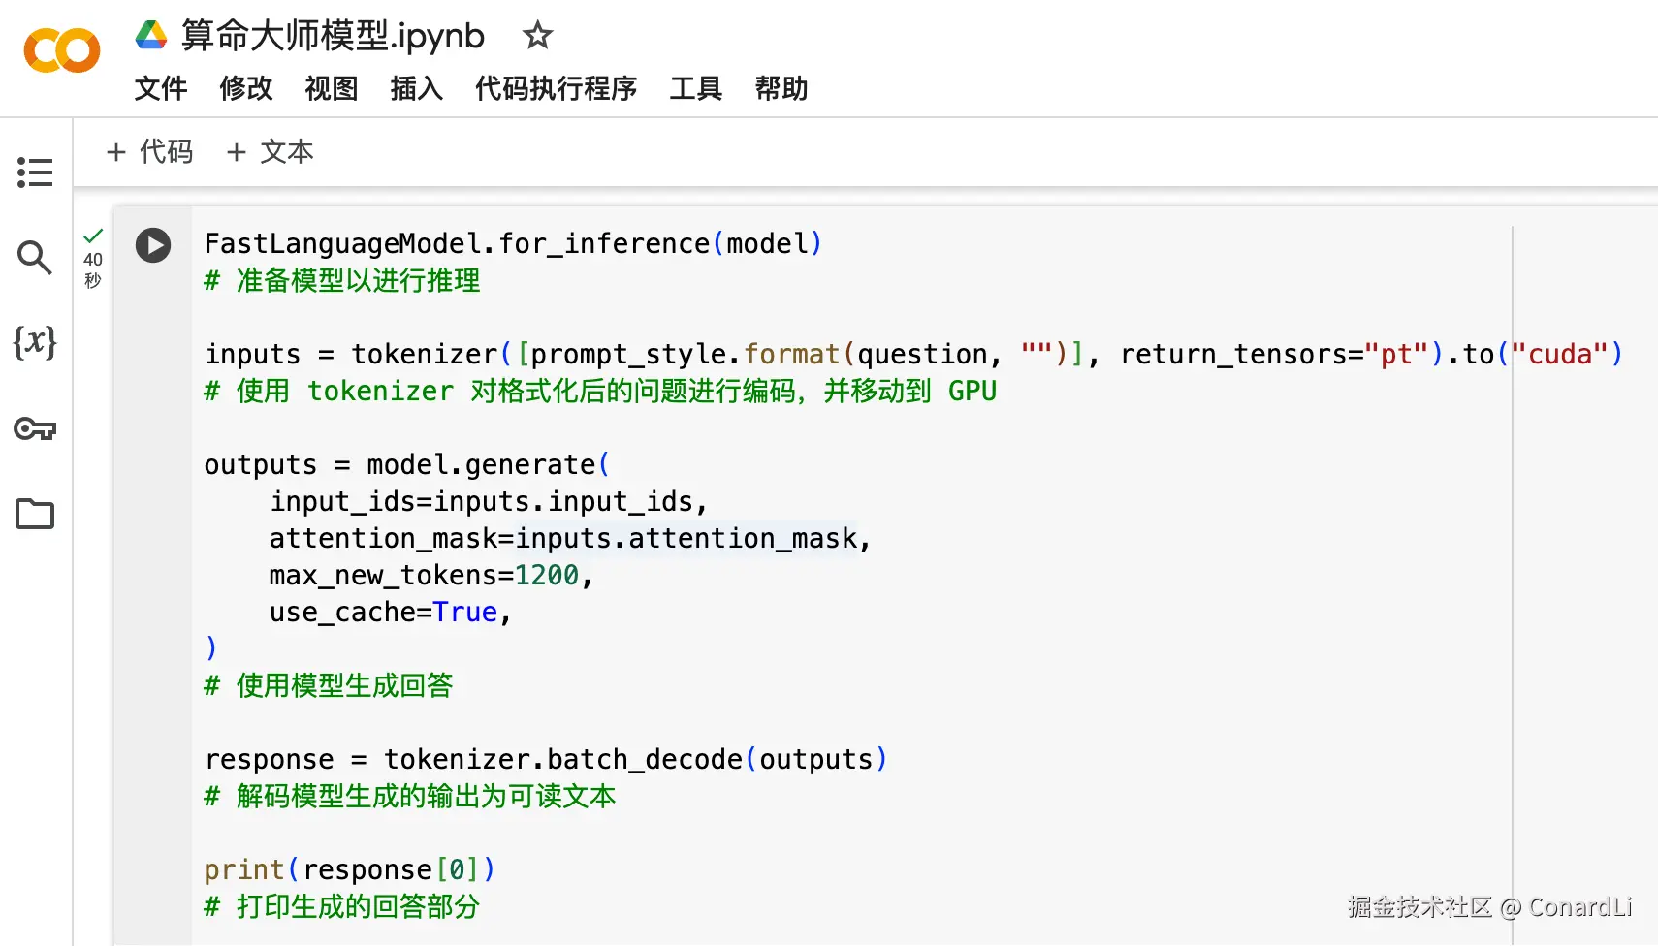The width and height of the screenshot is (1658, 946).
Task: Add a new code cell with + 代码
Action: coord(150,152)
